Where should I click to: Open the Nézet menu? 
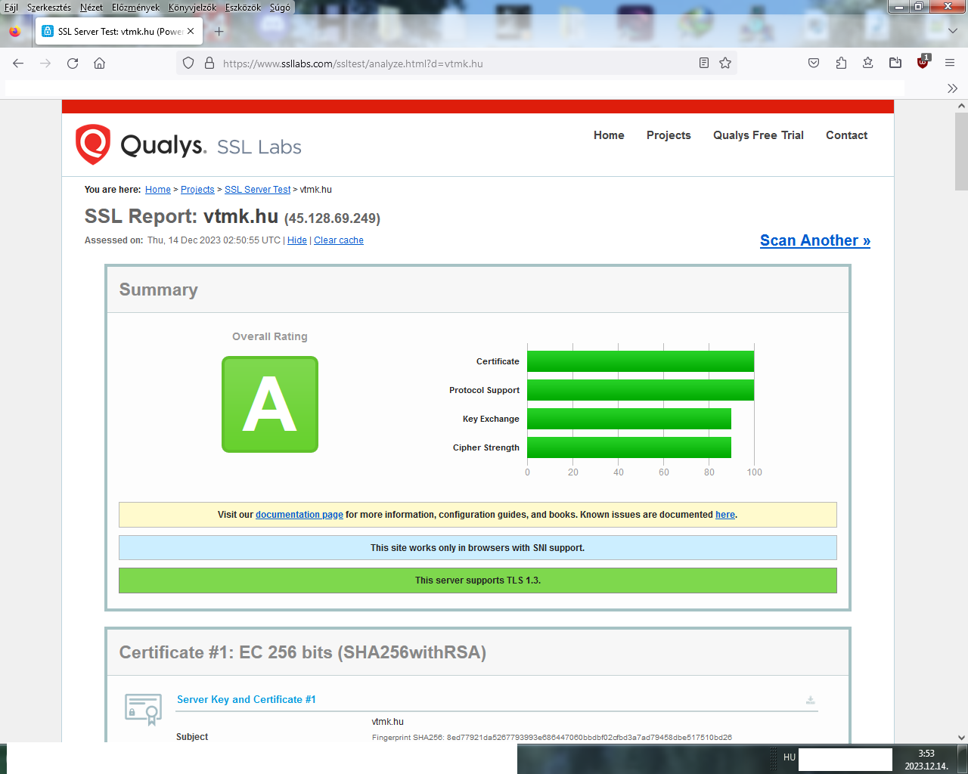[x=92, y=8]
